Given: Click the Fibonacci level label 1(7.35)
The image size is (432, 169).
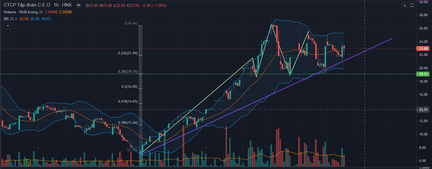Looking at the screenshot, I should (x=132, y=150).
